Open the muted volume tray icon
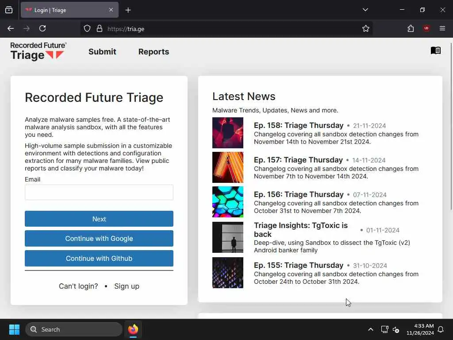 [396, 329]
